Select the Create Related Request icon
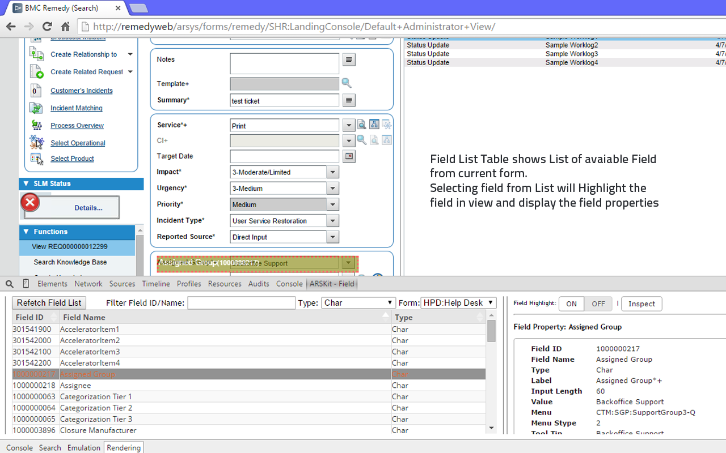 [35, 72]
